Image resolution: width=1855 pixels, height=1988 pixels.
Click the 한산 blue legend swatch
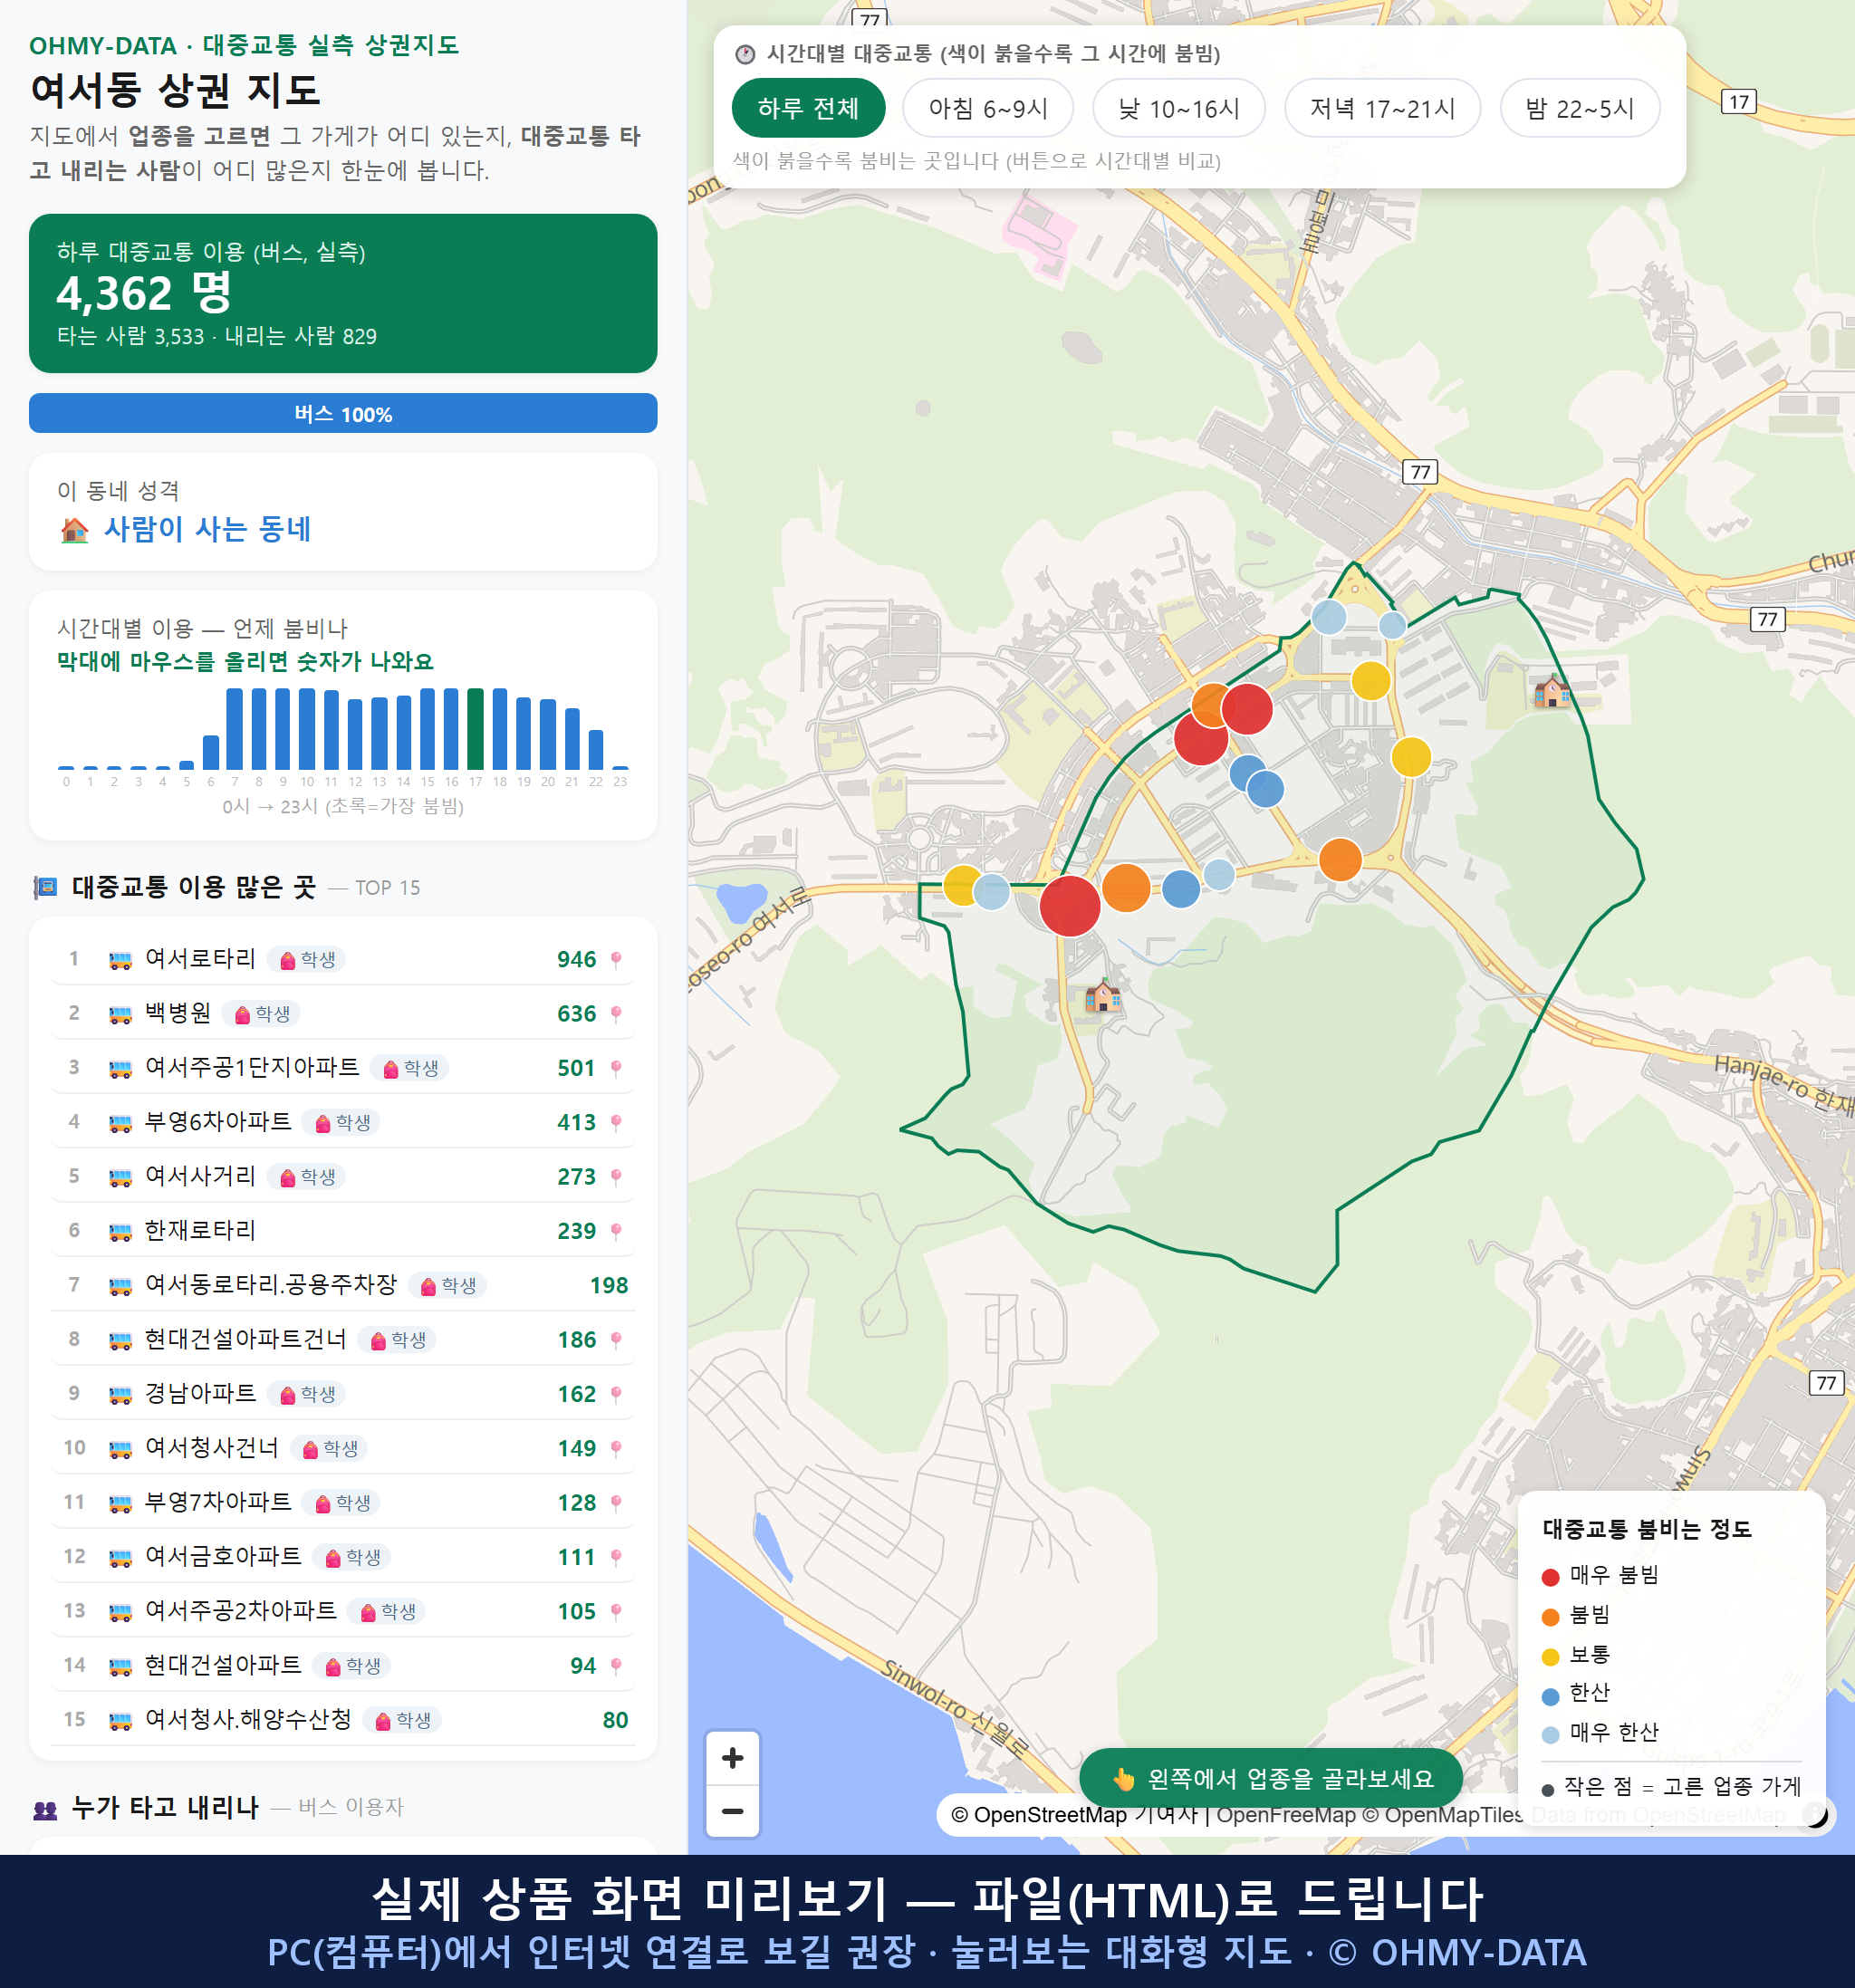tap(1551, 1696)
